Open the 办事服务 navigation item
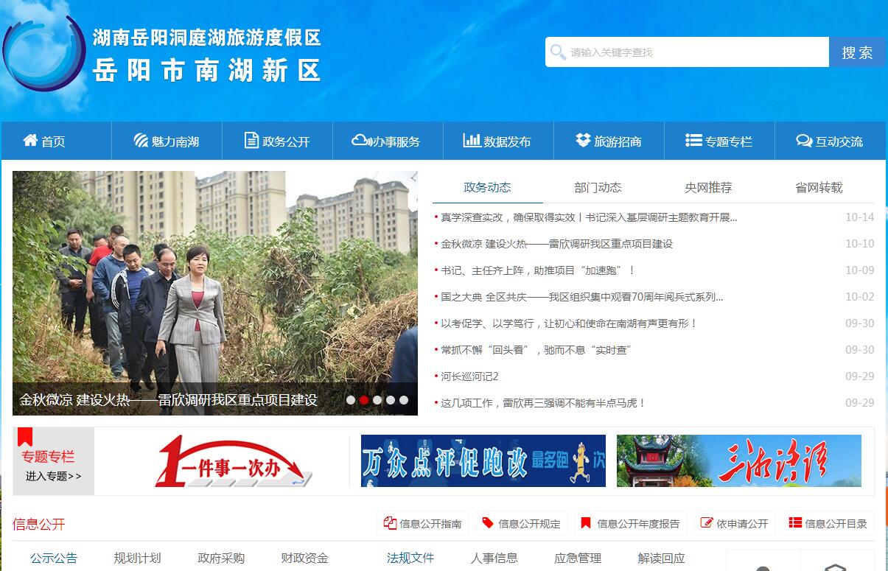The height and width of the screenshot is (571, 888). coord(388,141)
